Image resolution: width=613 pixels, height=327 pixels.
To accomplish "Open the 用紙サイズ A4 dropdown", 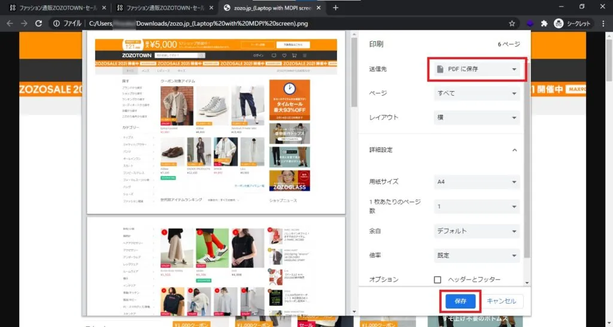I will [477, 182].
